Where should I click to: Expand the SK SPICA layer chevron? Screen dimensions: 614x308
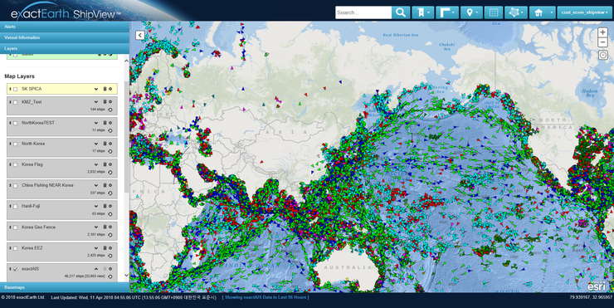click(x=96, y=89)
